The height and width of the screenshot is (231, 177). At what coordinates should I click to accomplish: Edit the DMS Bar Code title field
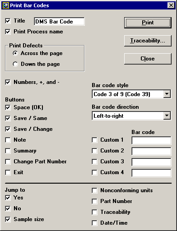(59, 22)
